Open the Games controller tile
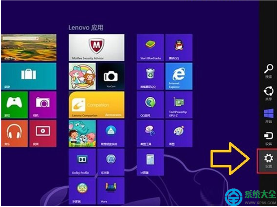The height and width of the screenshot is (207, 277). (x=14, y=105)
